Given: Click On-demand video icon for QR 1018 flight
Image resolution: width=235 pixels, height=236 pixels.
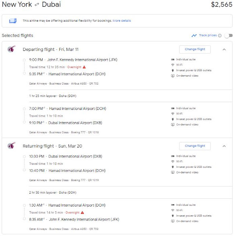Looking at the screenshot, I should (x=173, y=125).
